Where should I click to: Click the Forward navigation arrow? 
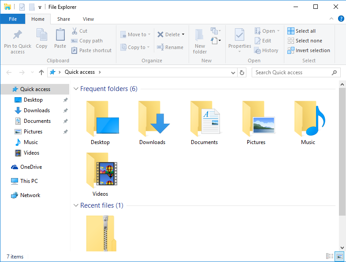pos(22,72)
